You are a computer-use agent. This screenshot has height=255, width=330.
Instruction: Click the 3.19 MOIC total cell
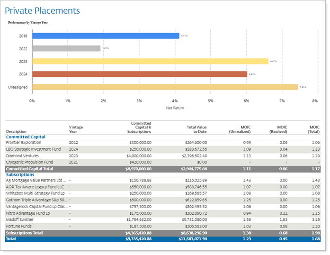316,219
